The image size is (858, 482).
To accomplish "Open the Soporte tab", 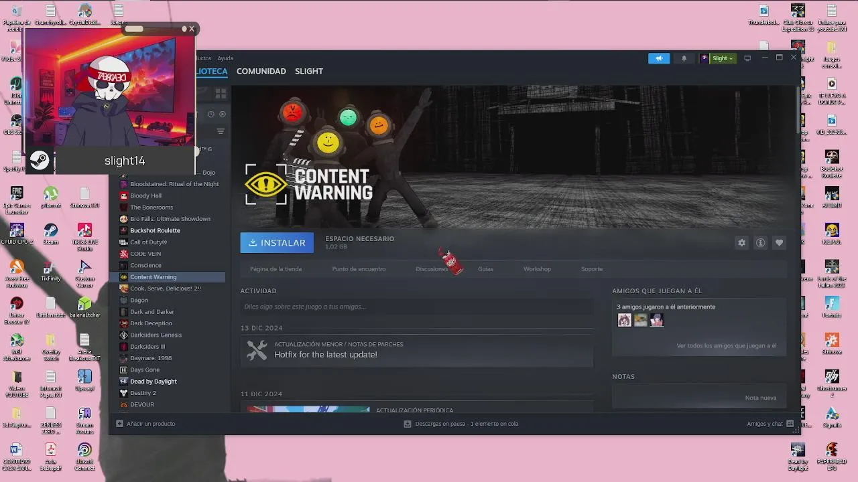I will coord(592,269).
